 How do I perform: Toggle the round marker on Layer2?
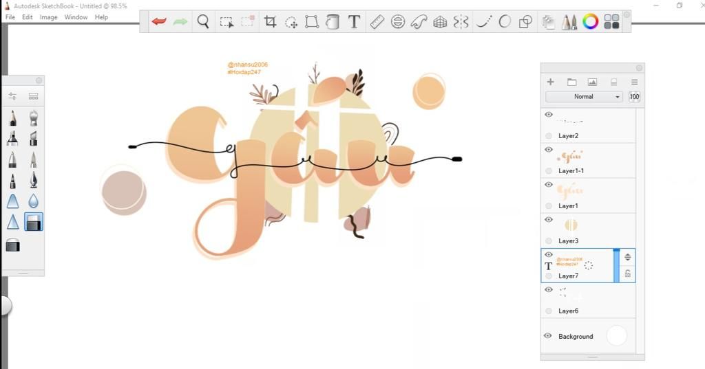[x=549, y=135]
